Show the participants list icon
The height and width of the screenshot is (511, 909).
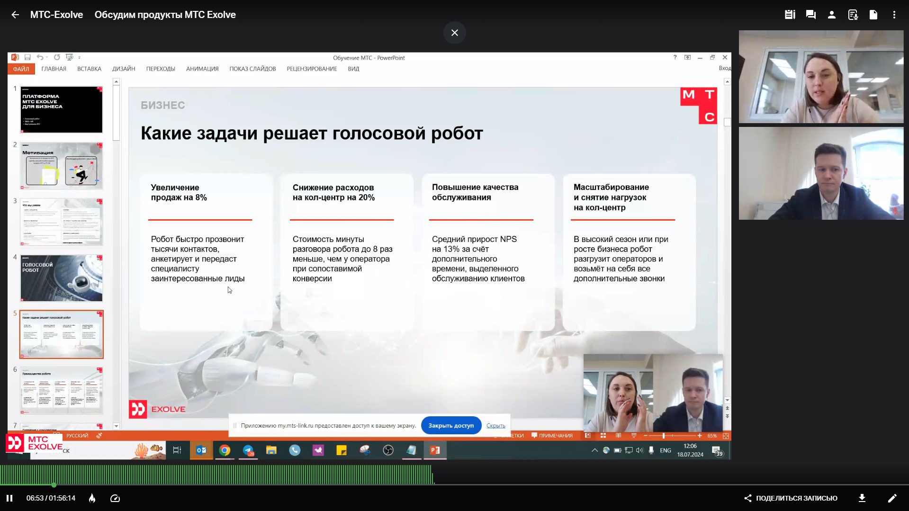coord(831,15)
